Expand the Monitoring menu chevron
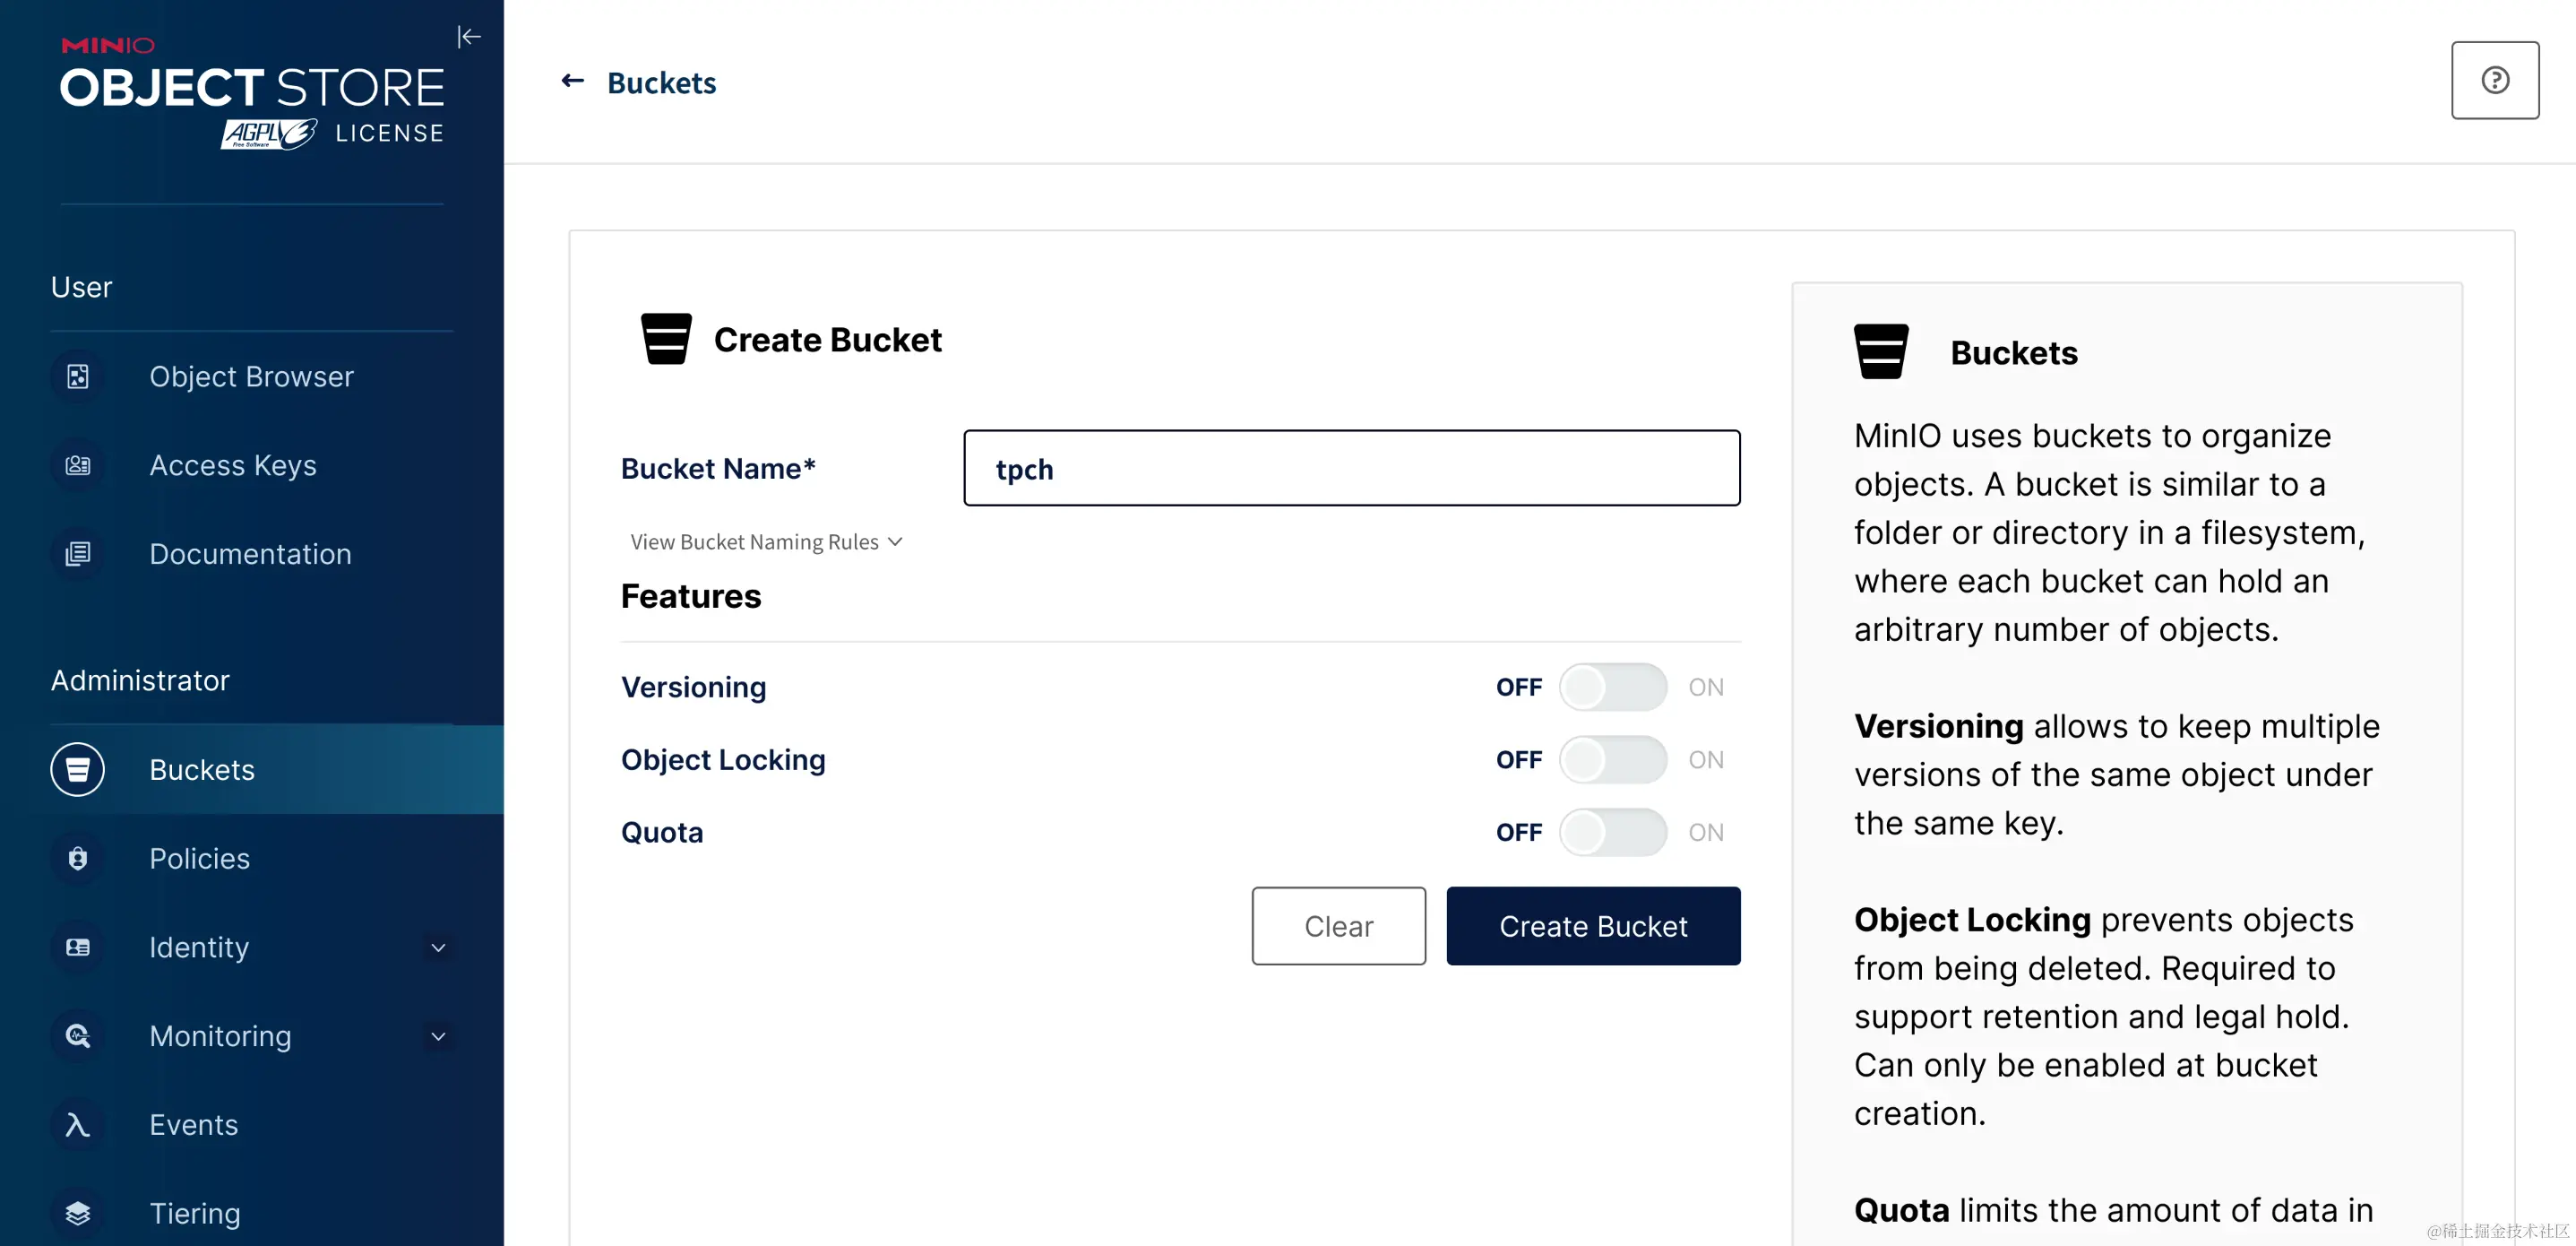The image size is (2576, 1246). (x=438, y=1036)
